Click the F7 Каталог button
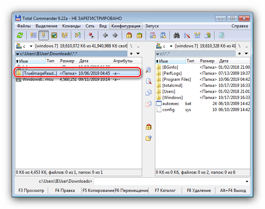This screenshot has width=265, height=209. pyautogui.click(x=165, y=190)
